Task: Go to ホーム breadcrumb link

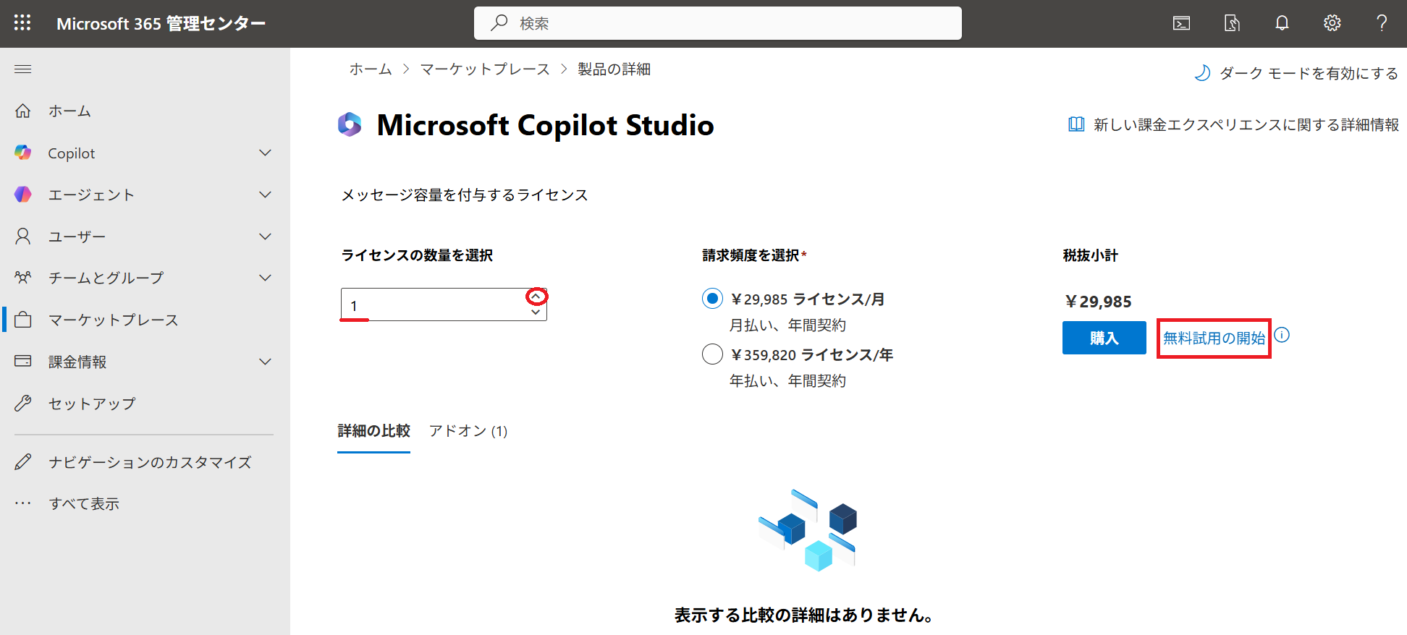Action: (371, 69)
